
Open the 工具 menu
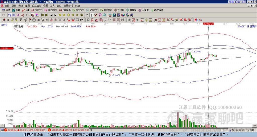[x=52, y=6]
